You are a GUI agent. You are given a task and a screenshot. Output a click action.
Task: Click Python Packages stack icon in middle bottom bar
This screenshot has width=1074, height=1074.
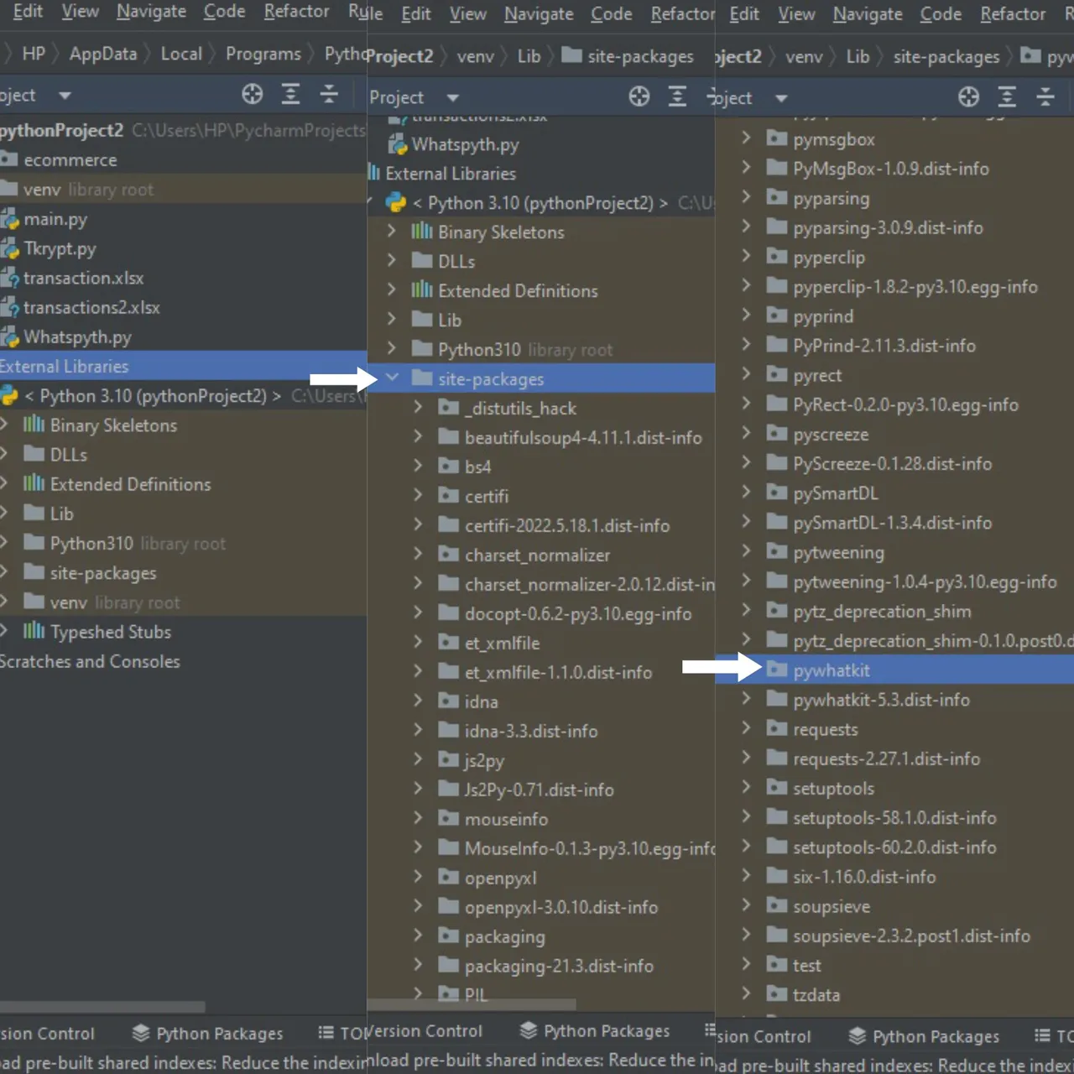[529, 1030]
